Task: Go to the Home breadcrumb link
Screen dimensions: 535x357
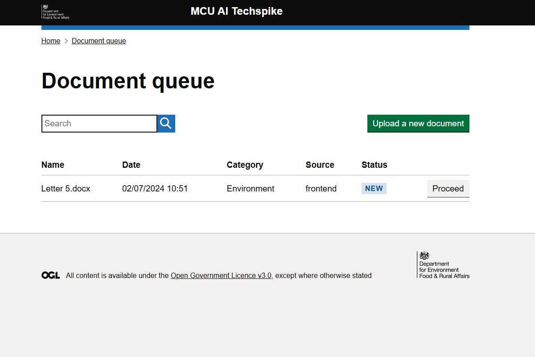Action: 51,41
